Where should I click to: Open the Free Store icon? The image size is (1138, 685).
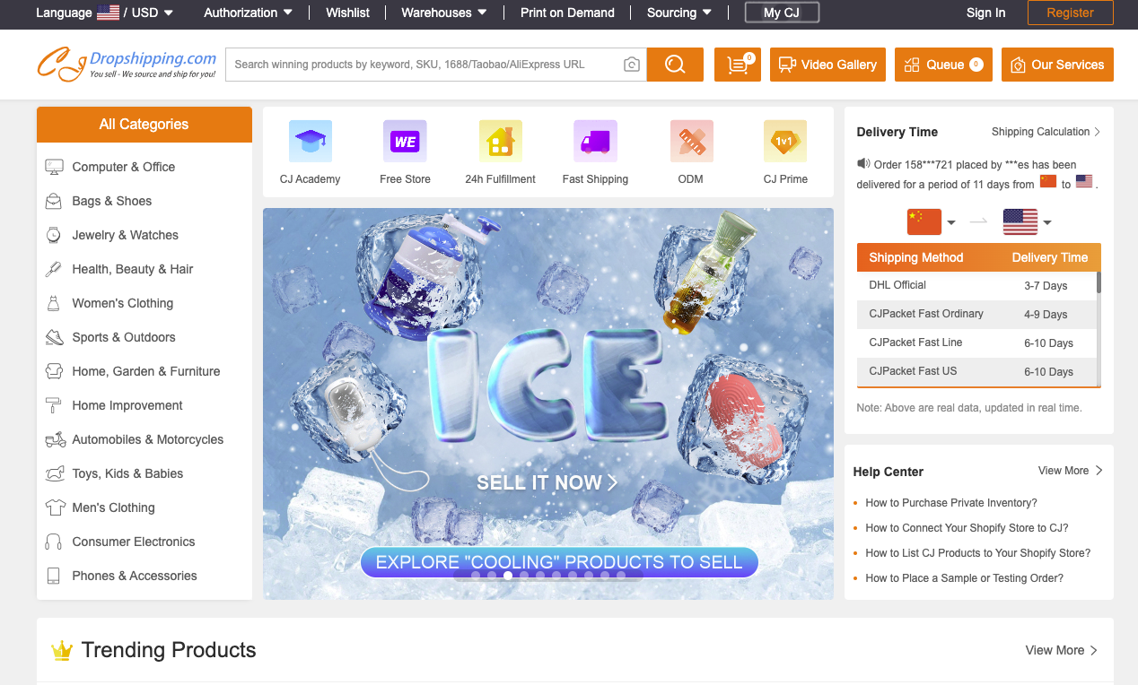click(405, 142)
